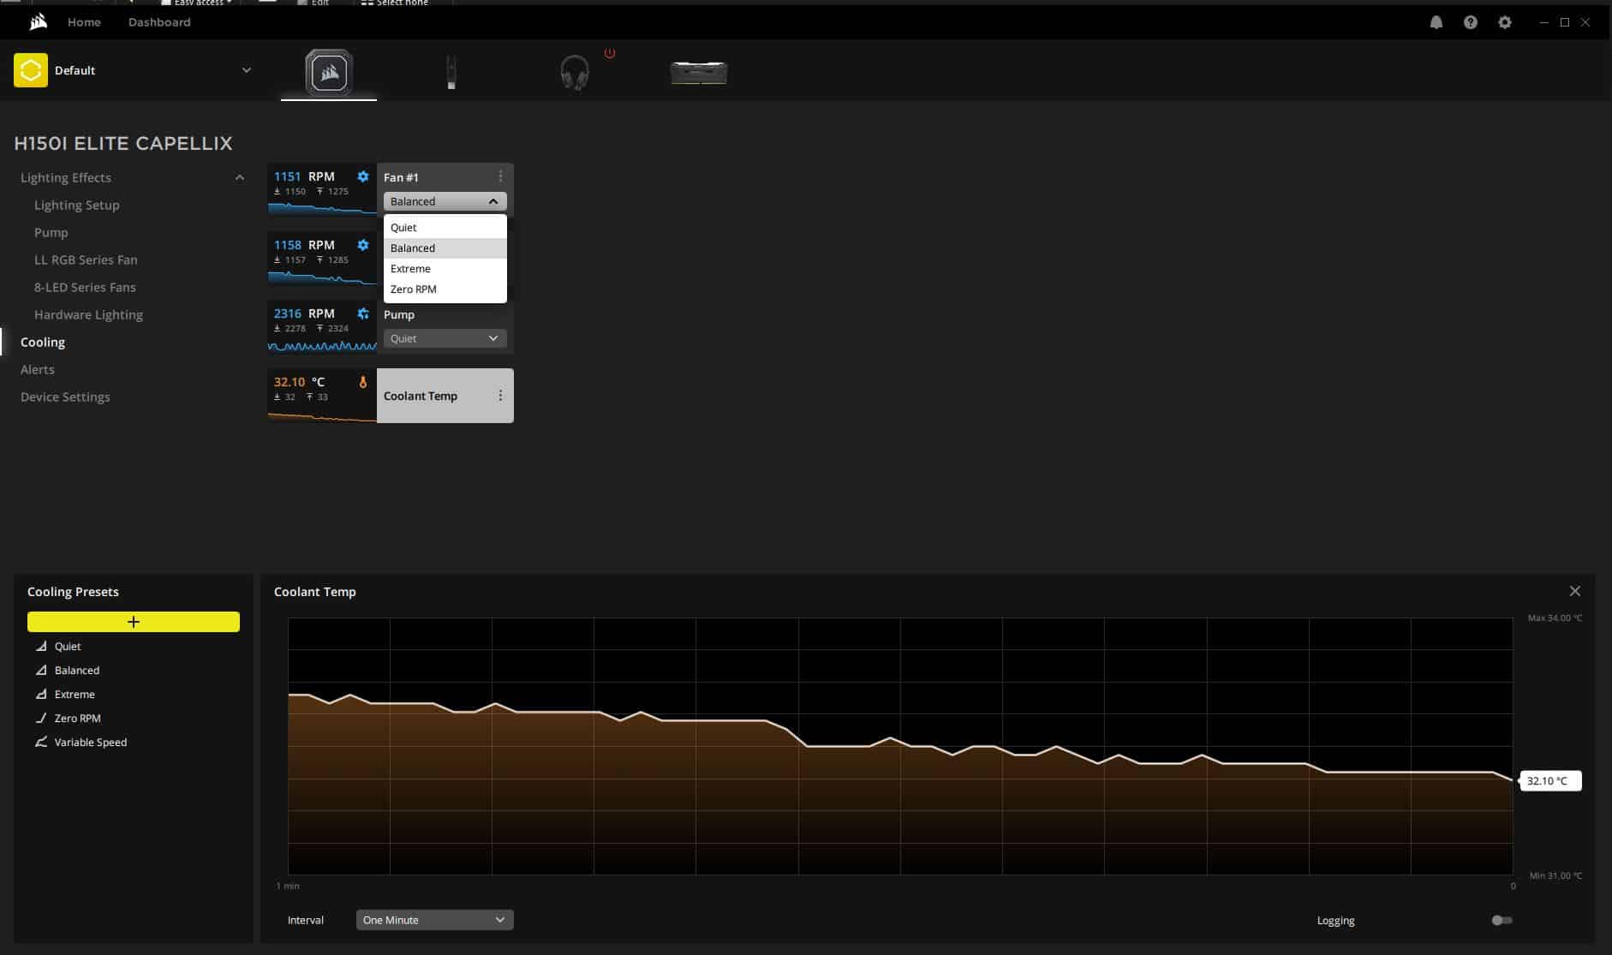Open Lighting Setup in sidebar
The width and height of the screenshot is (1612, 955).
(77, 205)
